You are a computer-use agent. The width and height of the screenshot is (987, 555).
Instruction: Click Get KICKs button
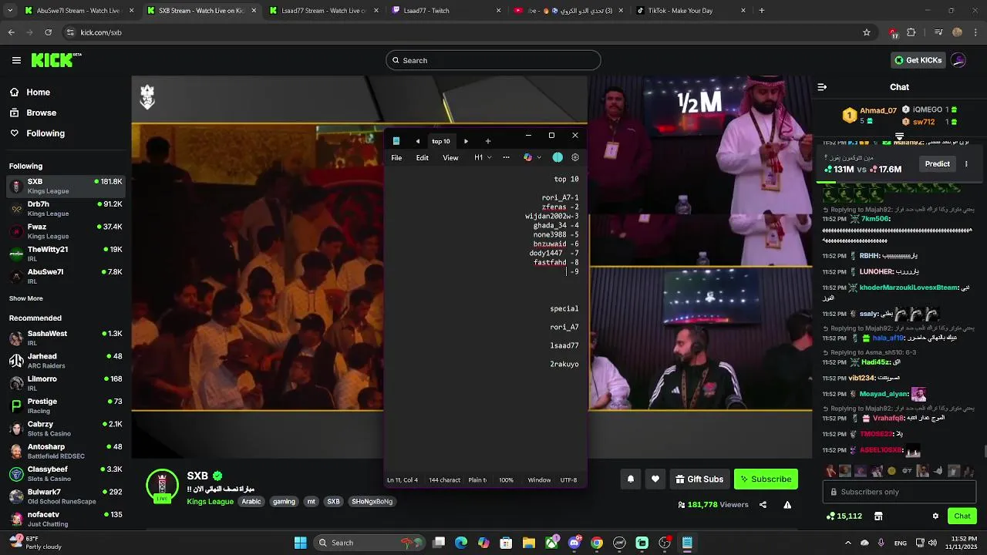(918, 60)
